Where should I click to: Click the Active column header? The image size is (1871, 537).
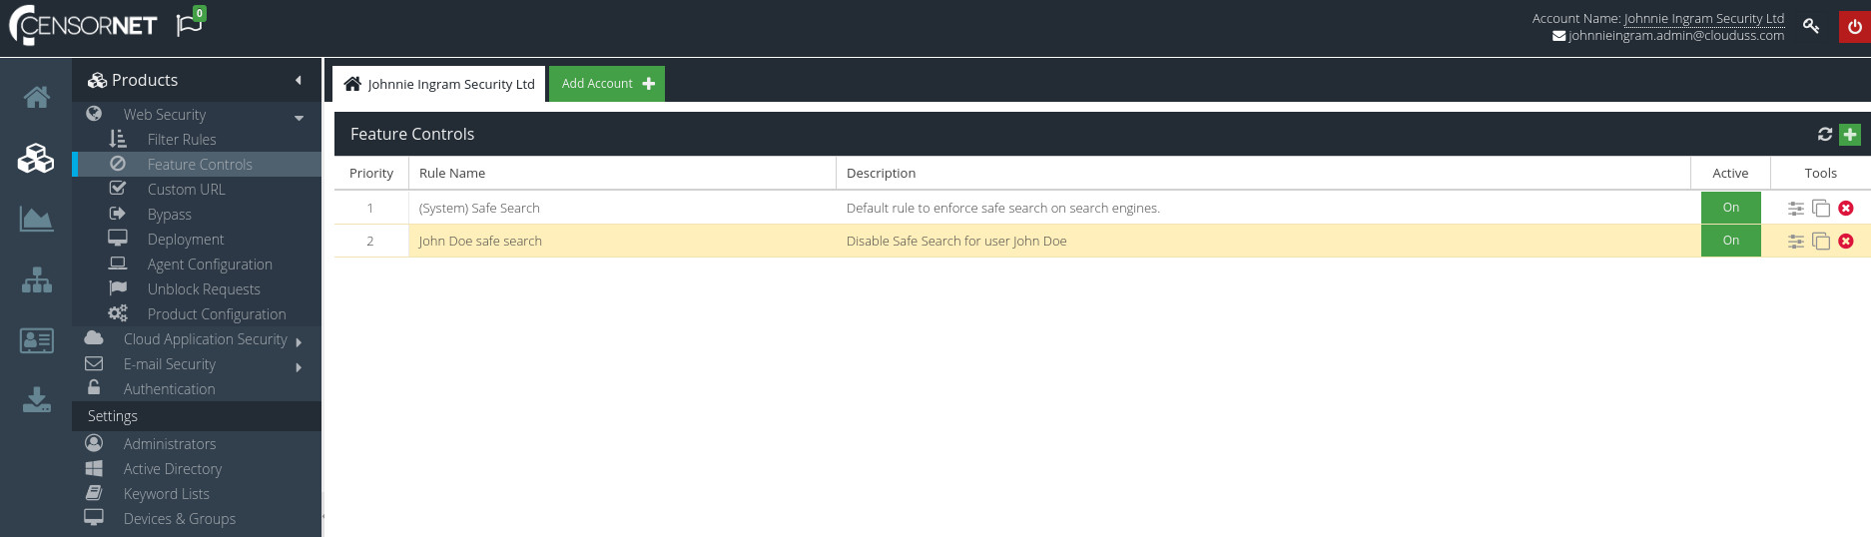click(1730, 173)
